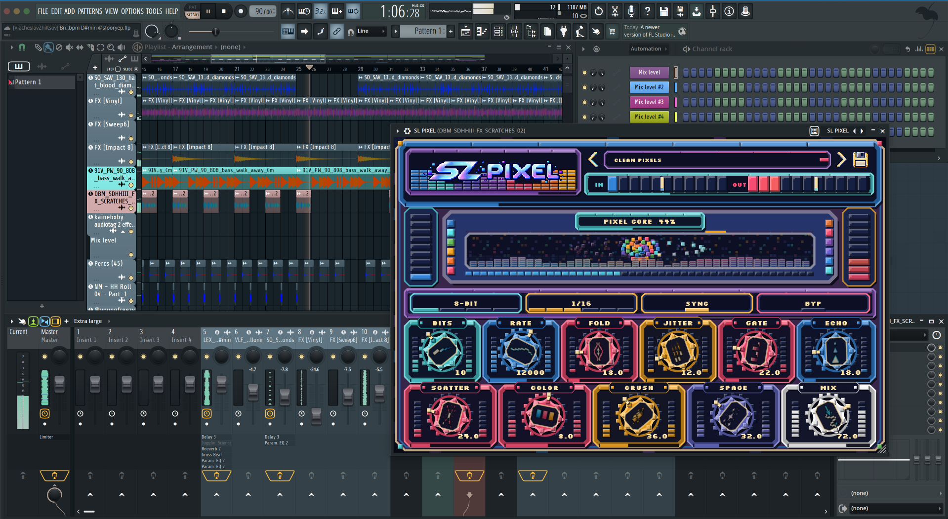The height and width of the screenshot is (519, 948).
Task: Open the graph editor icon in channel rack
Action: click(x=919, y=49)
